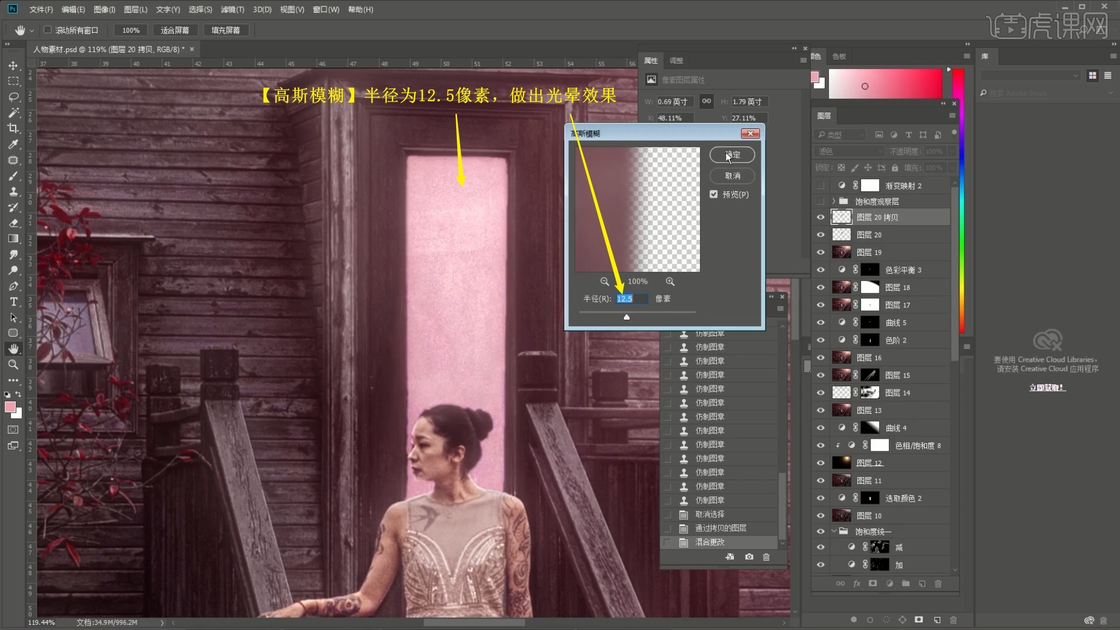
Task: Select the Lasso tool
Action: (x=13, y=97)
